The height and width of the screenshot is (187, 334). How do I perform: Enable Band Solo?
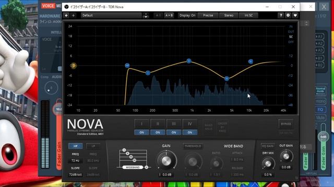coord(208,127)
